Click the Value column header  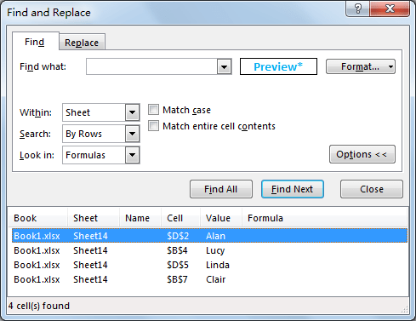221,218
